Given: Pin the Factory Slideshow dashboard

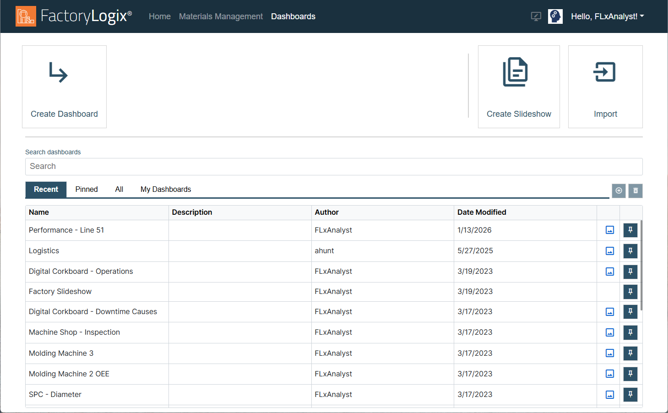Looking at the screenshot, I should tap(630, 292).
